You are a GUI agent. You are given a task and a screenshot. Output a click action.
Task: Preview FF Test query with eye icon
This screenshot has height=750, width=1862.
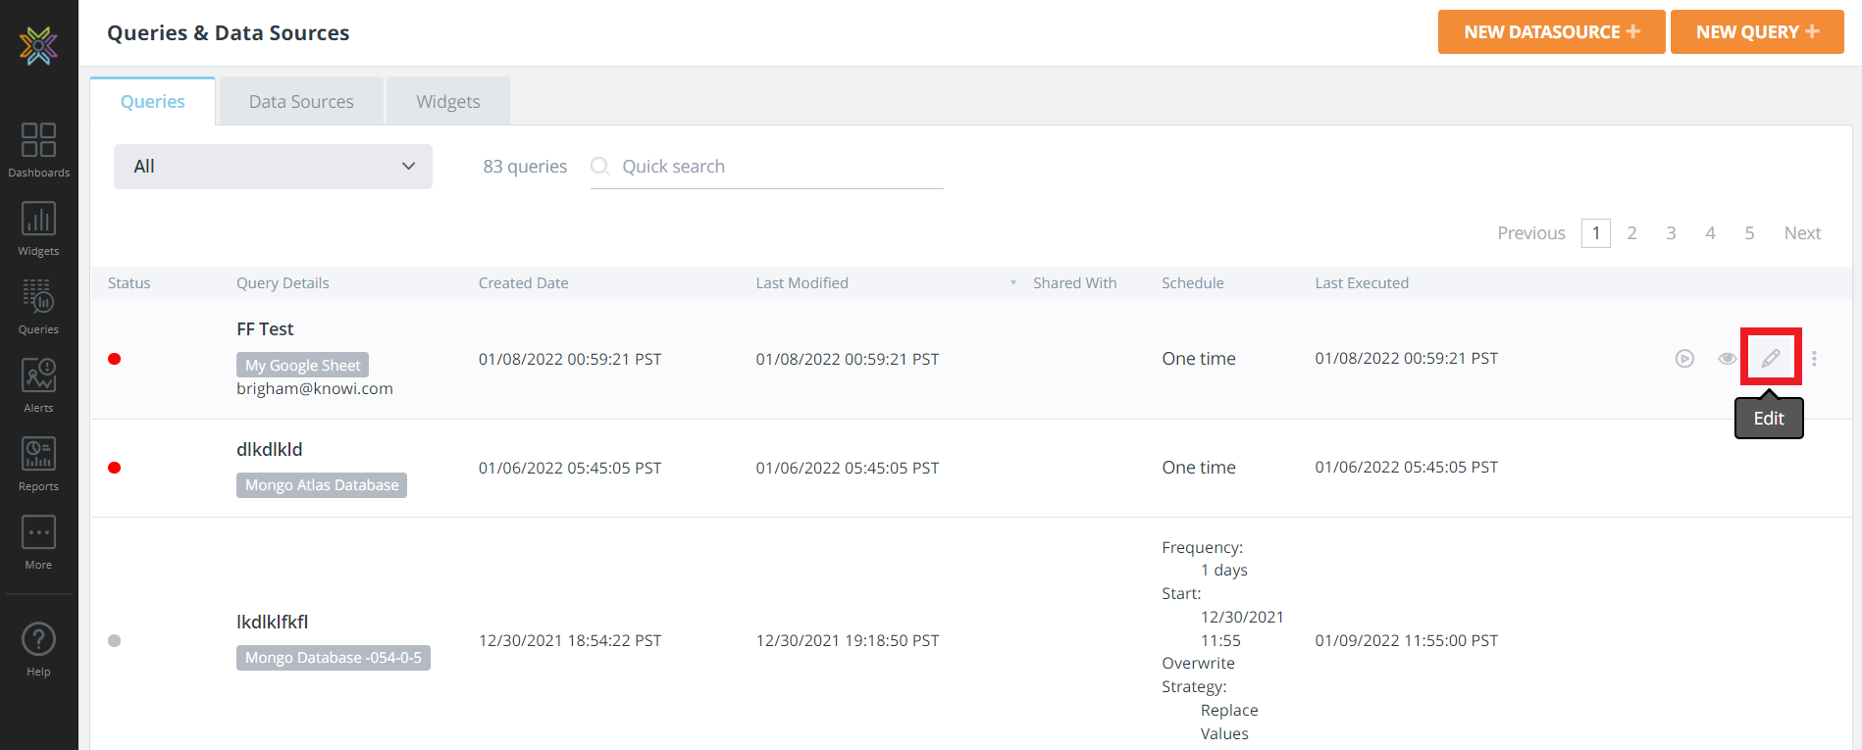pyautogui.click(x=1728, y=359)
